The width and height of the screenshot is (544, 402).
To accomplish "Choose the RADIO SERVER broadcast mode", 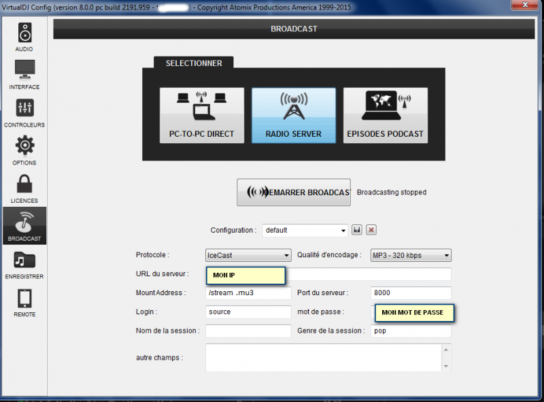I will pos(294,115).
